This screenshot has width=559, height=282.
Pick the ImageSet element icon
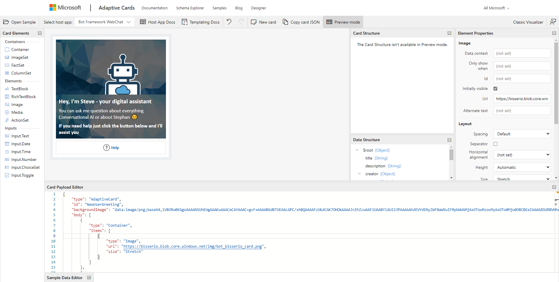(7, 57)
